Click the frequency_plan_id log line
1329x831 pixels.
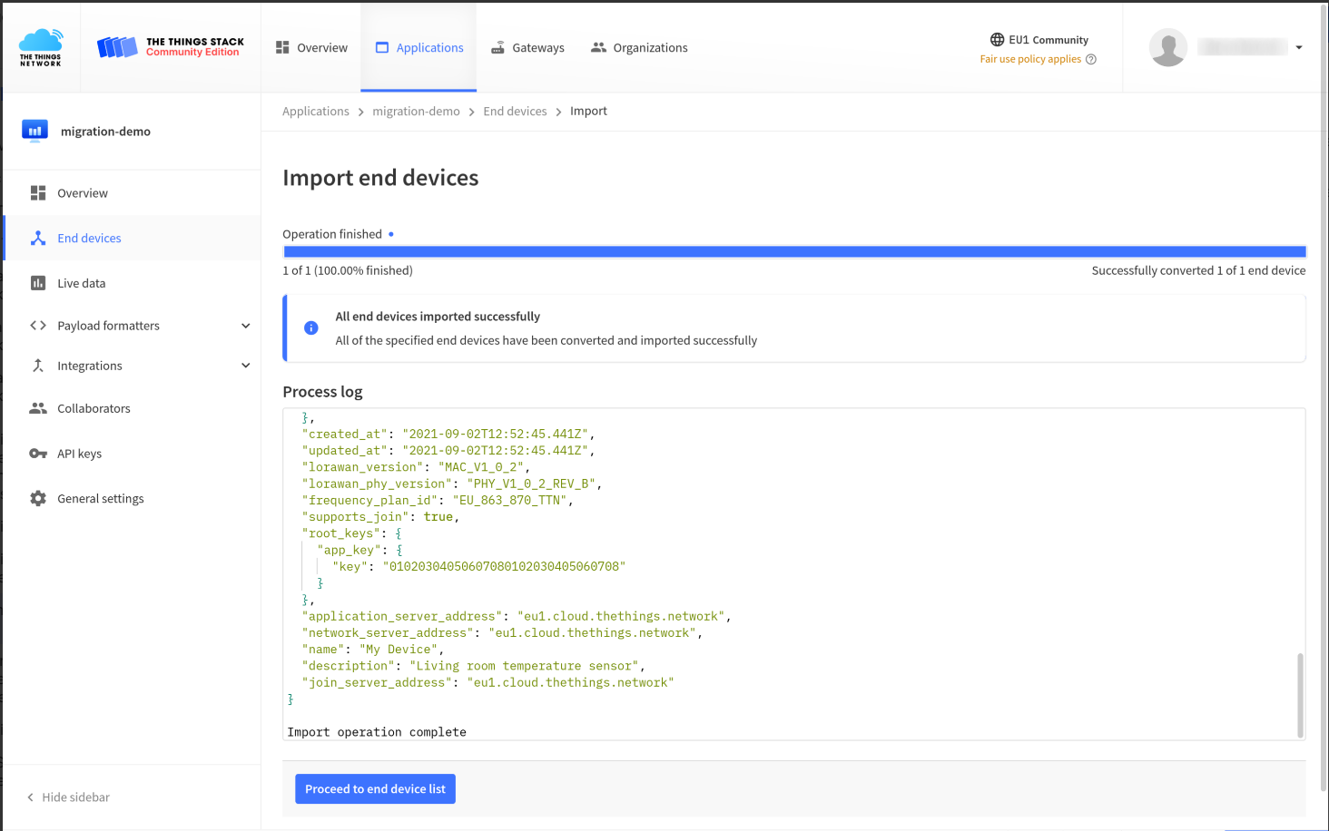438,500
